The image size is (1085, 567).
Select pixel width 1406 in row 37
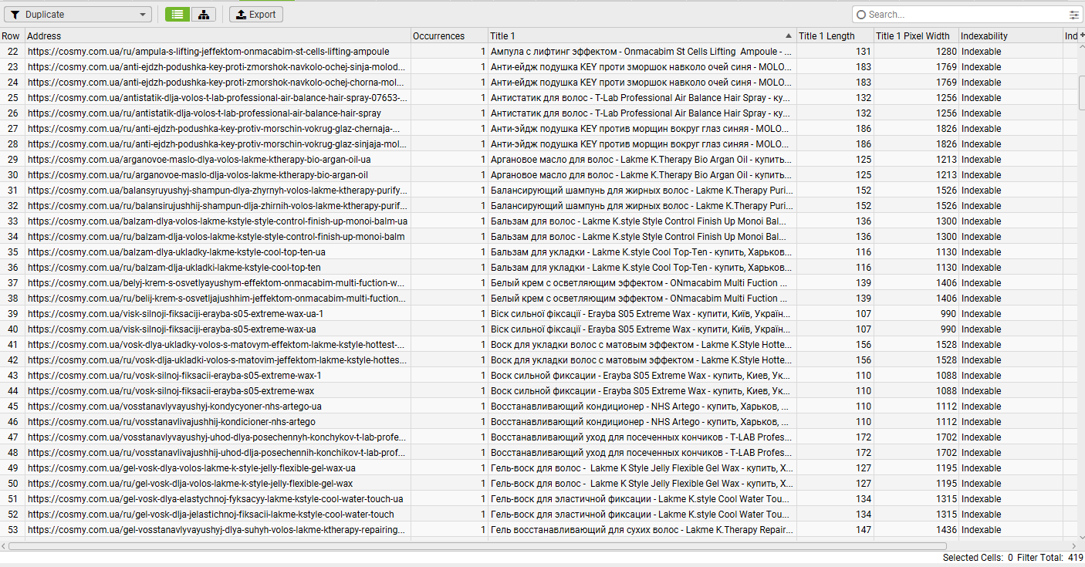click(916, 283)
